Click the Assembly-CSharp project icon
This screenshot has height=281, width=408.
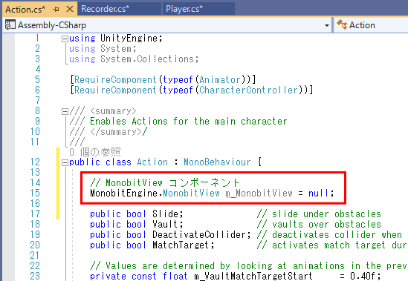click(10, 25)
